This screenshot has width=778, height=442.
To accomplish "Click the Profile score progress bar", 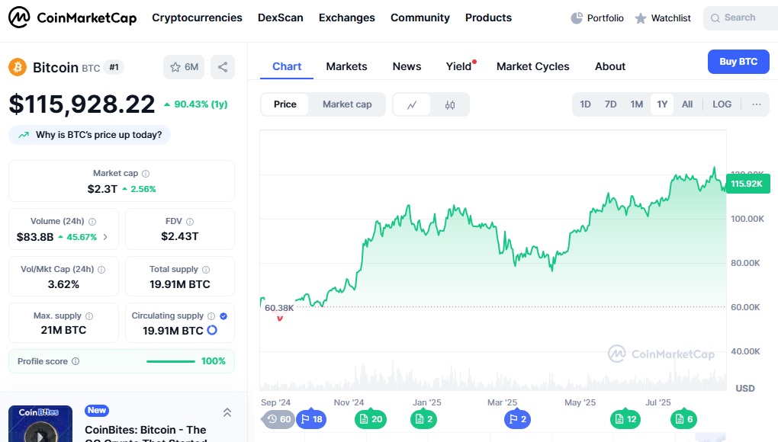I will pyautogui.click(x=171, y=361).
